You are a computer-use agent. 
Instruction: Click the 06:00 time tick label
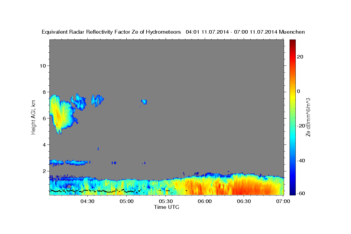tap(205, 201)
